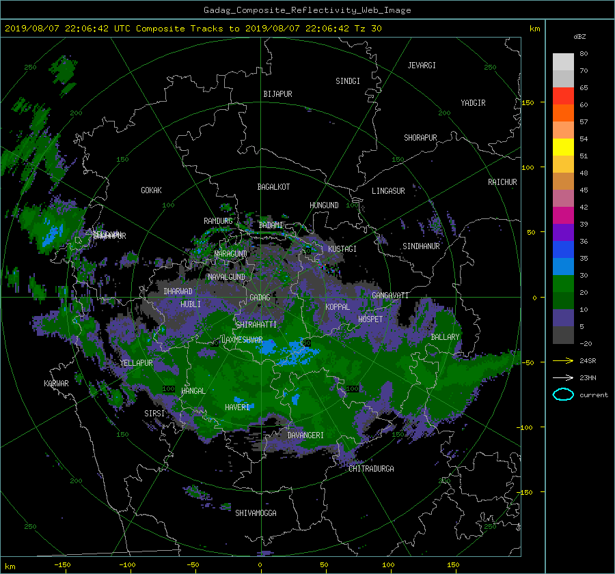Screen dimensions: 615x574
Task: Pick the red swatch in dBZ scale
Action: tap(563, 96)
